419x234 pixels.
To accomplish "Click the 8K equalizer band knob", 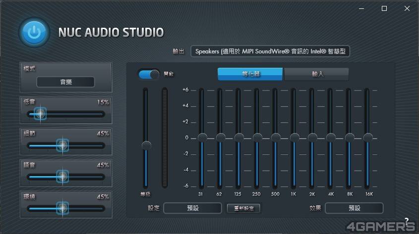I will pyautogui.click(x=350, y=138).
